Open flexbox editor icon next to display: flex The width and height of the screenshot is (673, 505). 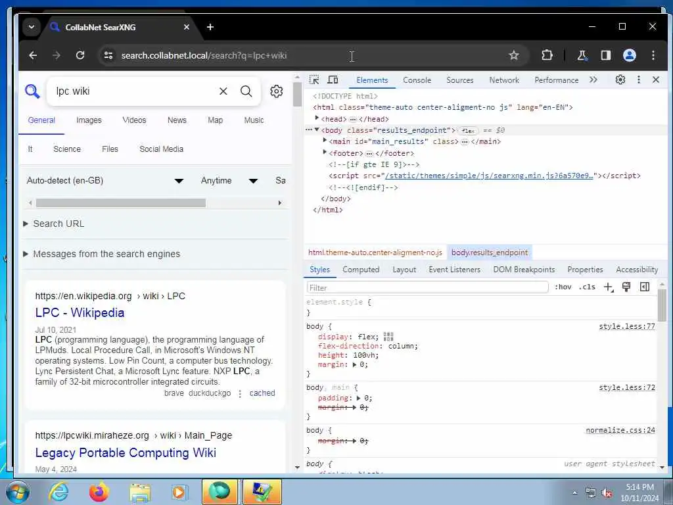coord(388,337)
